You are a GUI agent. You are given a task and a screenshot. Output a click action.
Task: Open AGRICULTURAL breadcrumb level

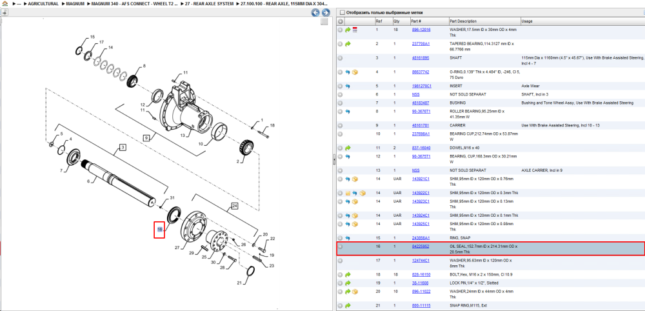(43, 4)
